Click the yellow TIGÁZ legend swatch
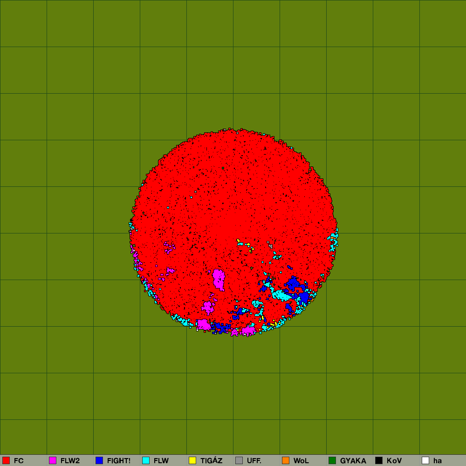The height and width of the screenshot is (466, 466). (192, 460)
